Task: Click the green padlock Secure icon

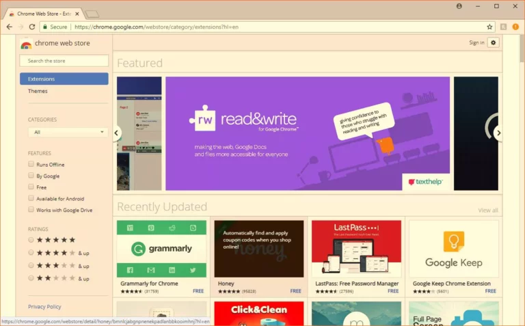Action: pos(45,27)
